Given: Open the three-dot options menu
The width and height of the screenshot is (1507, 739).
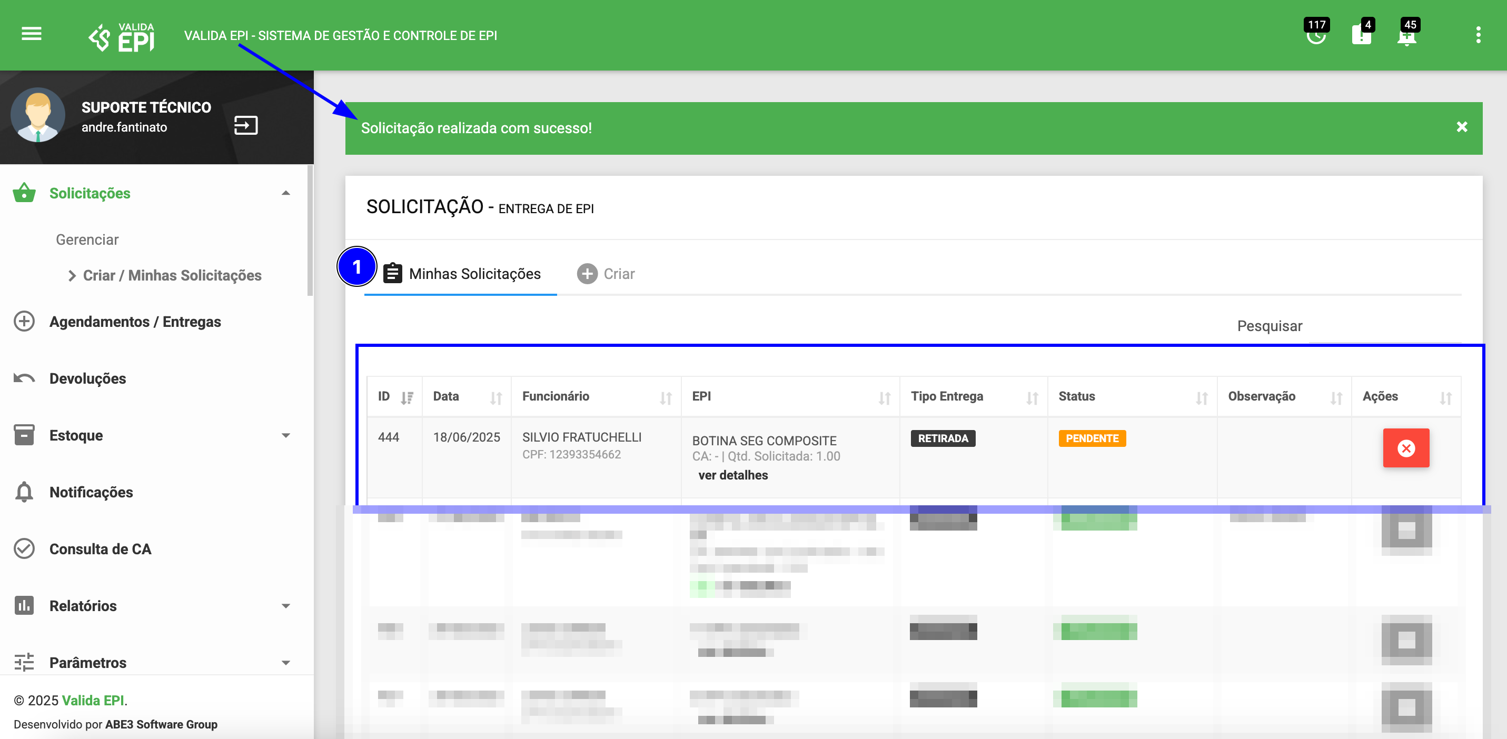Looking at the screenshot, I should coord(1478,35).
